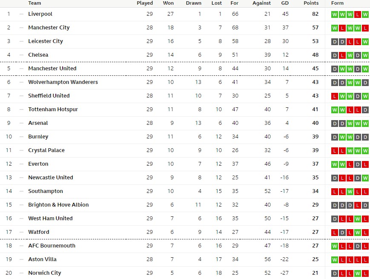Click the Played column header
This screenshot has height=279, width=370.
point(145,3)
